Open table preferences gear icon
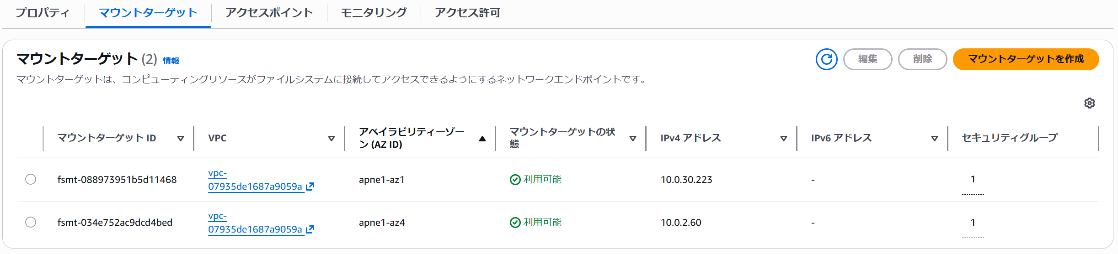 pos(1090,103)
